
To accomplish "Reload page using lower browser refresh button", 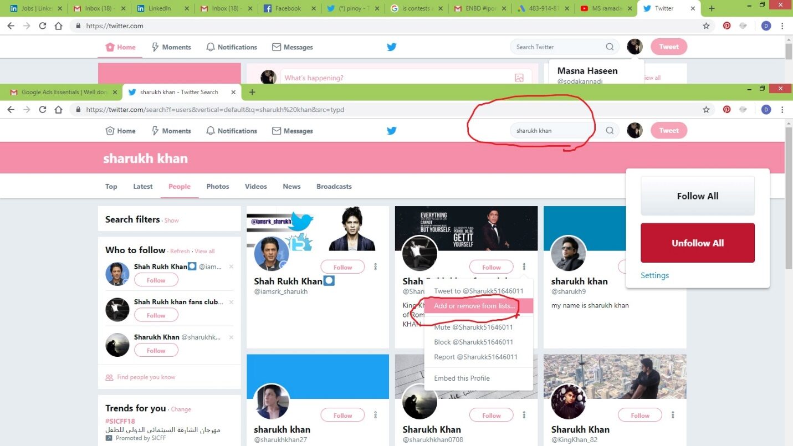I will 42,110.
